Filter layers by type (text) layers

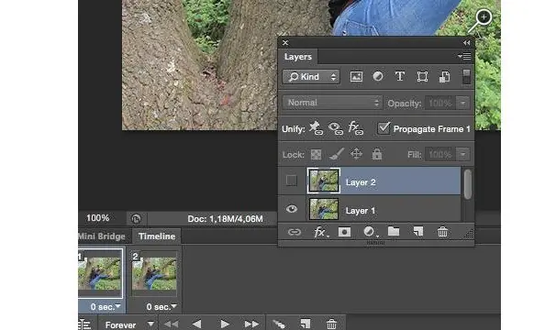point(400,76)
